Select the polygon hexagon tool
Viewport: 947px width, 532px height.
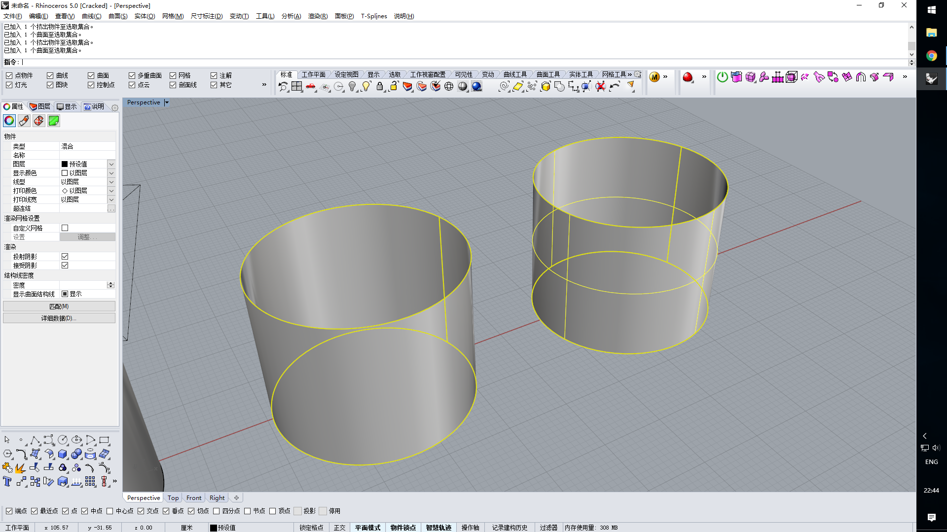coord(7,454)
